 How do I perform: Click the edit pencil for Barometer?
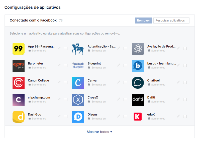pos(59,65)
